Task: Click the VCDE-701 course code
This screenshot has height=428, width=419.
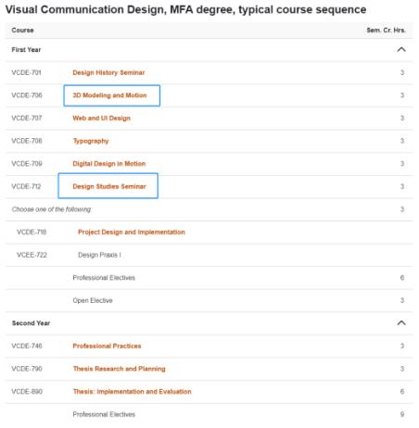Action: tap(26, 72)
